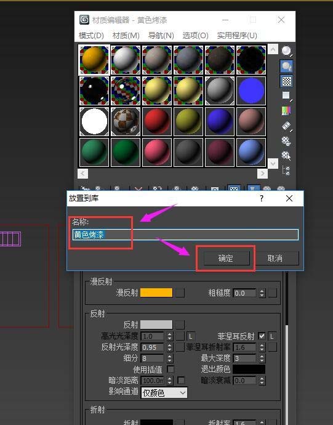Image resolution: width=333 pixels, height=425 pixels.
Task: Open the black 退出颜色 swatch
Action: (249, 369)
